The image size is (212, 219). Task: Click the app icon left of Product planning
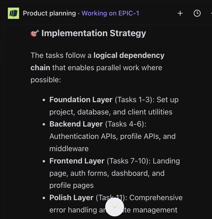tap(13, 13)
